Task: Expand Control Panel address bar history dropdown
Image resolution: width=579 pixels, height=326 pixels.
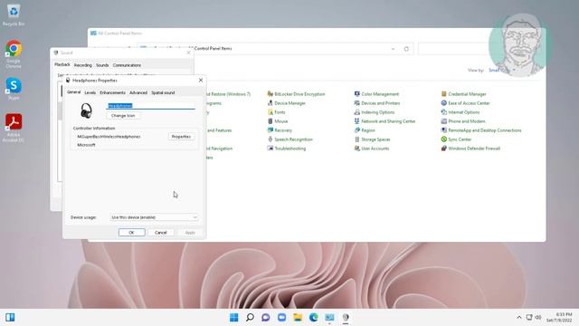Action: tap(393, 49)
